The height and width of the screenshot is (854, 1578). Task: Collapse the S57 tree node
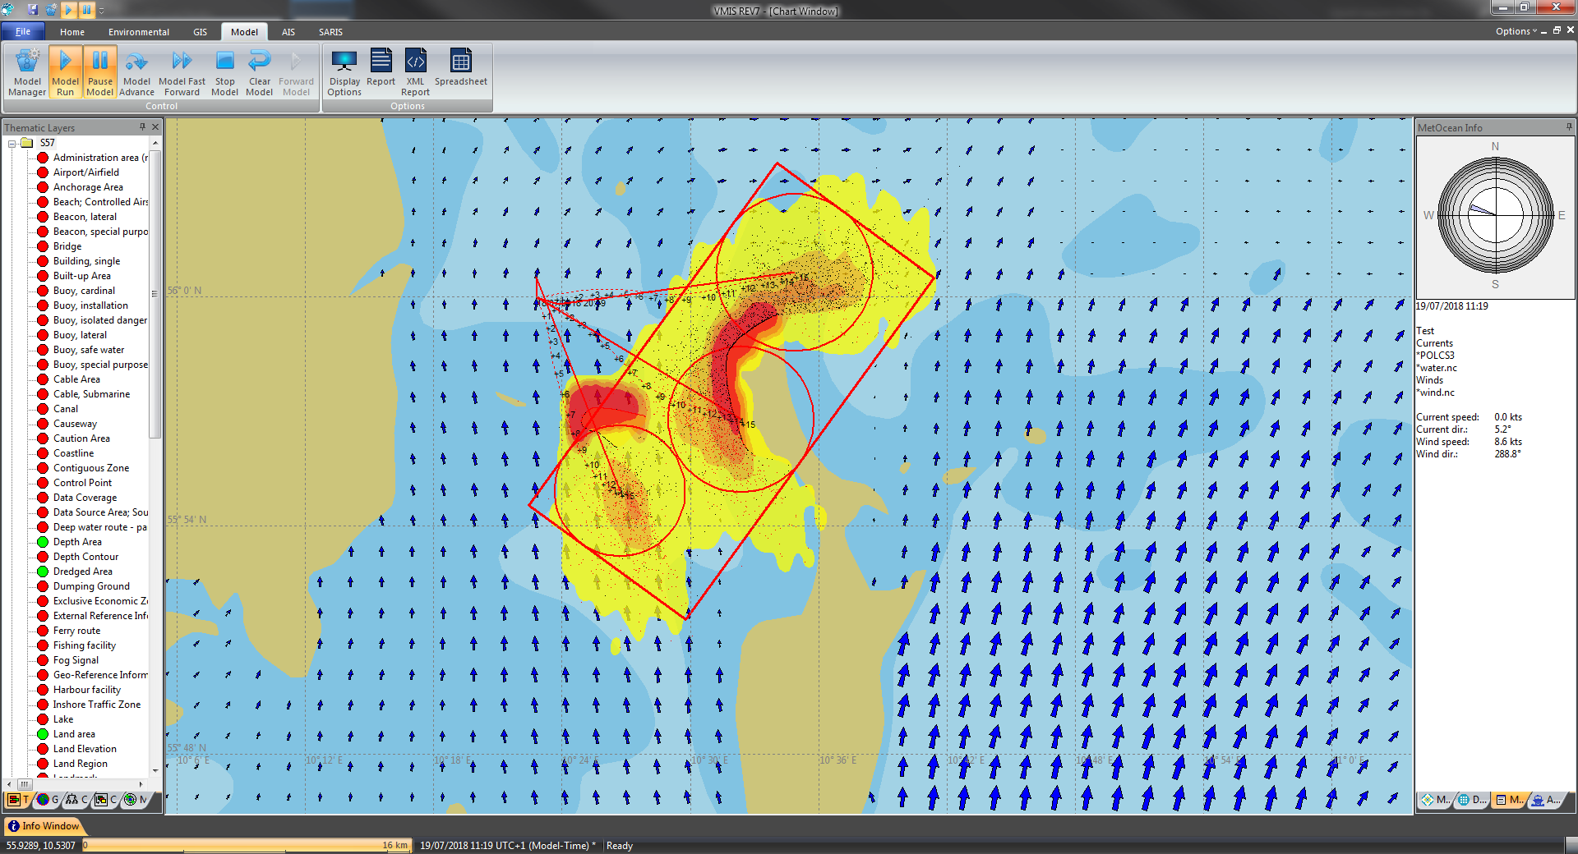pyautogui.click(x=12, y=144)
